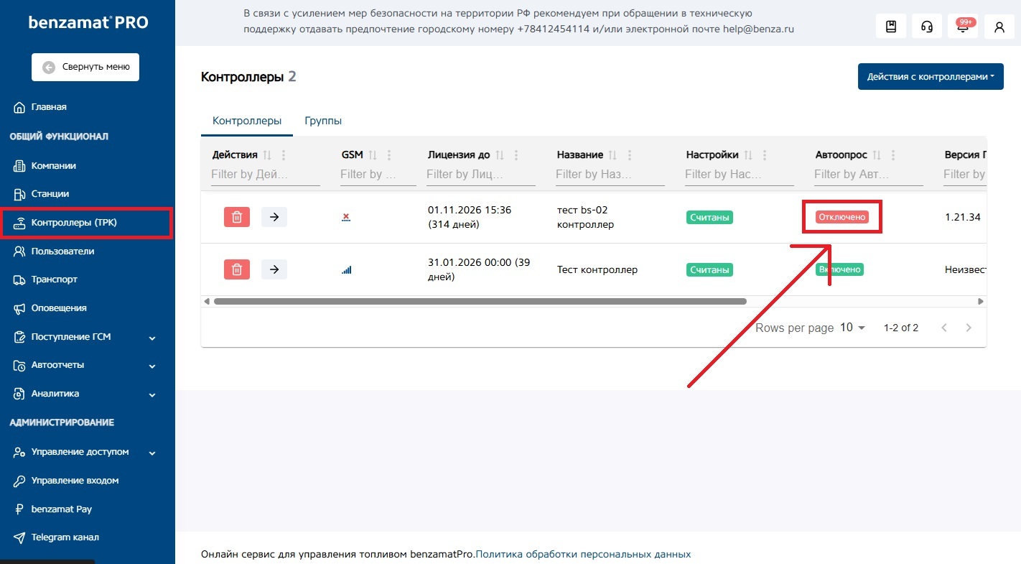Open Настройки column options menu
Image resolution: width=1021 pixels, height=564 pixels.
[765, 155]
